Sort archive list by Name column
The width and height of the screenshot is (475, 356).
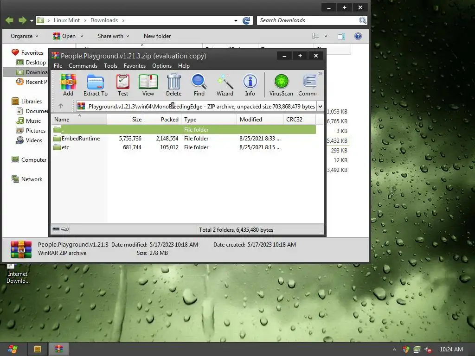pyautogui.click(x=79, y=119)
